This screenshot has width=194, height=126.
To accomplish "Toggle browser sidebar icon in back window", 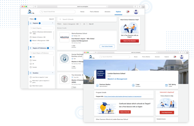I will [35, 6].
